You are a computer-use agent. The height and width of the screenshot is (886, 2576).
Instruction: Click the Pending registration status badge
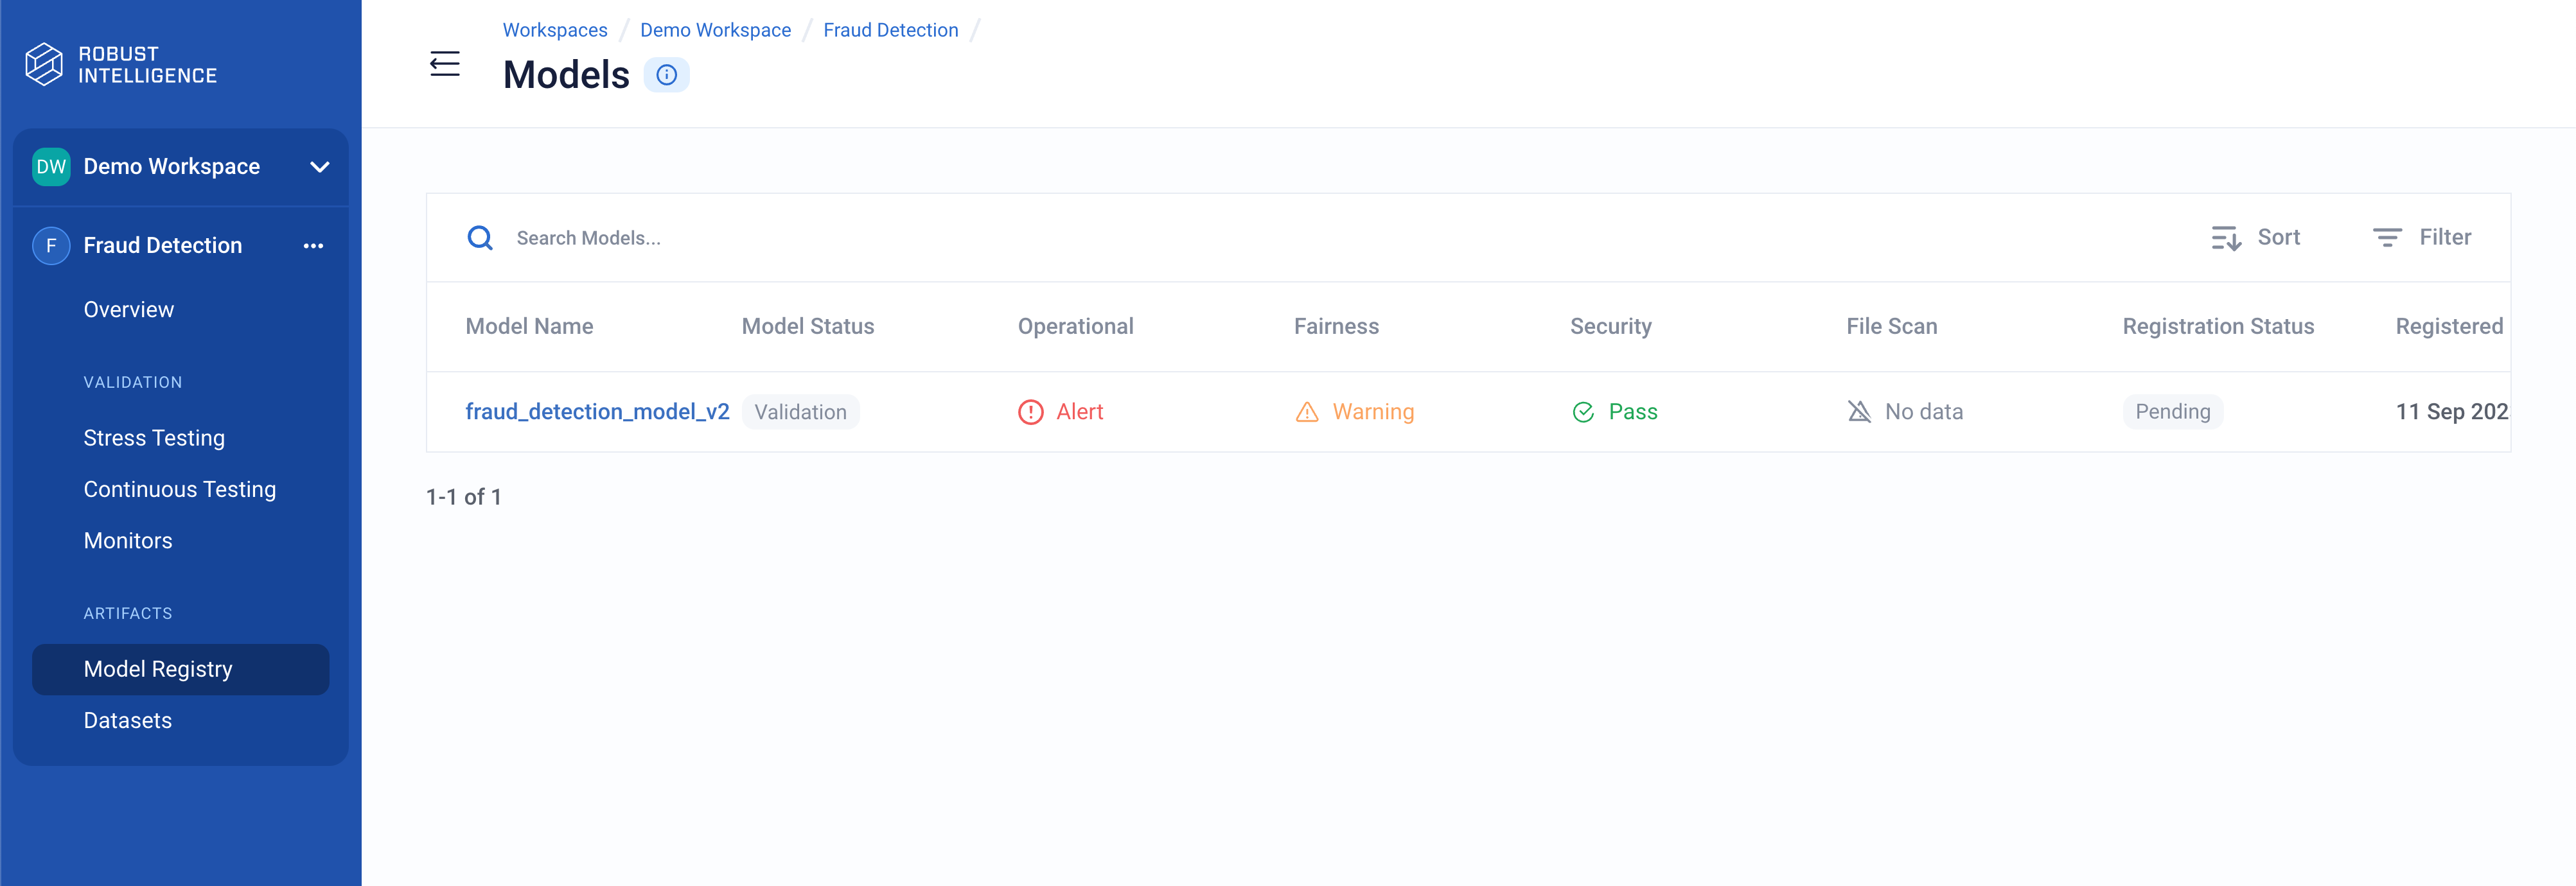click(x=2172, y=412)
